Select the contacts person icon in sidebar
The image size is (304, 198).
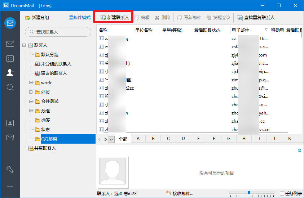click(x=10, y=73)
